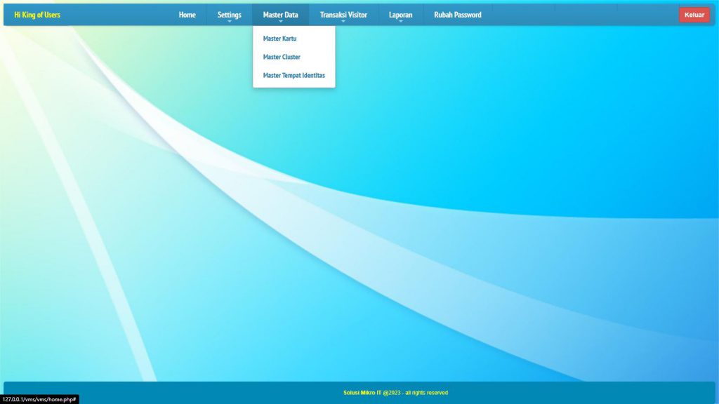Go to Rubah Password page

pyautogui.click(x=457, y=15)
